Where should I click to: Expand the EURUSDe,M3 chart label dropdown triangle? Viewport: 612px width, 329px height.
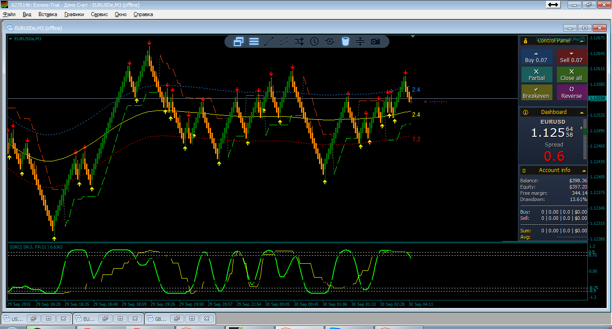point(11,38)
